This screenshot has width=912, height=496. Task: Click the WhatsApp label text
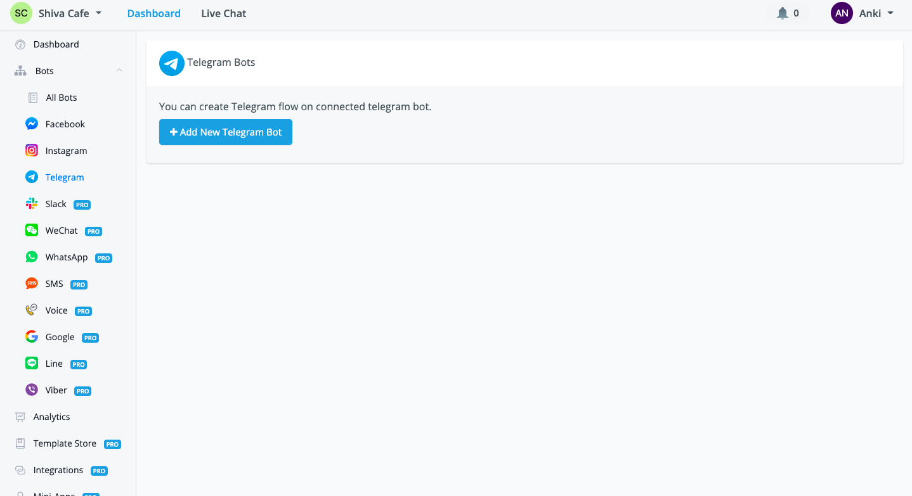[67, 257]
